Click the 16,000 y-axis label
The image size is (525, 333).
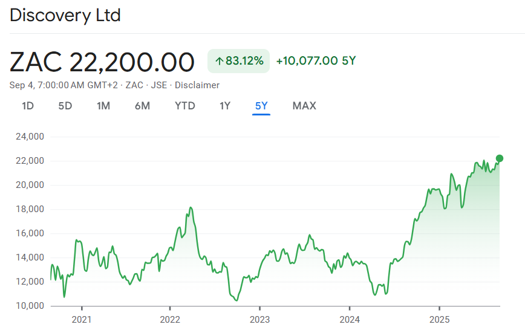30,233
